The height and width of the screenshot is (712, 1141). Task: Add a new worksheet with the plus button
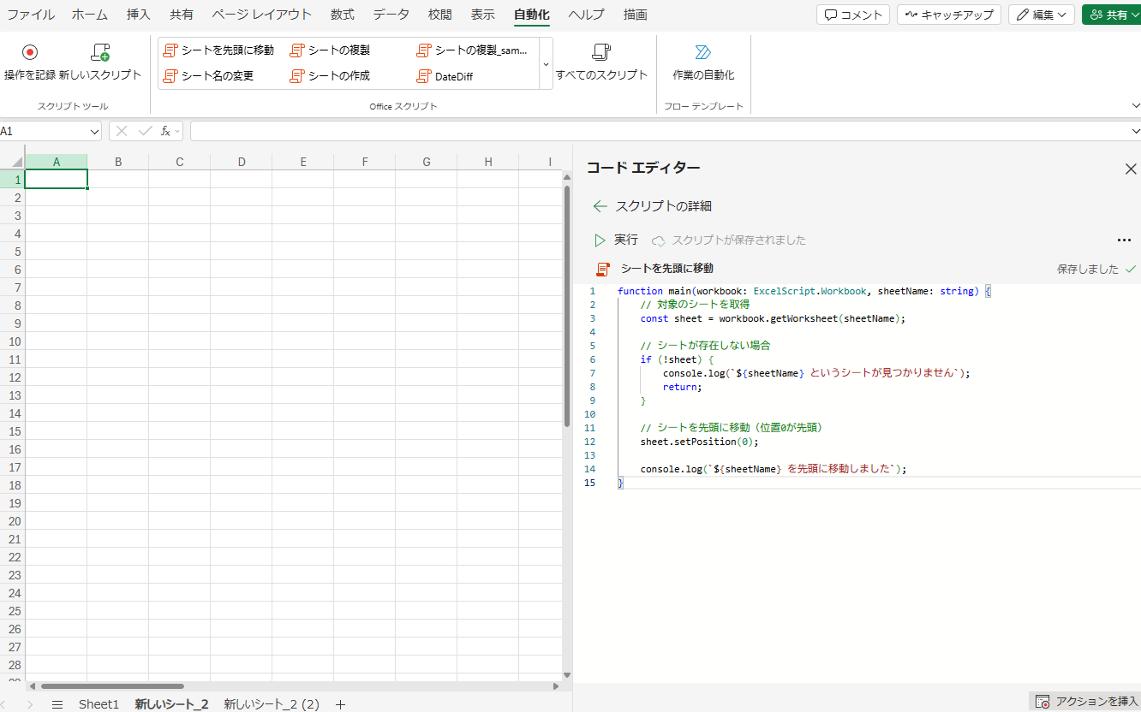[x=340, y=704]
